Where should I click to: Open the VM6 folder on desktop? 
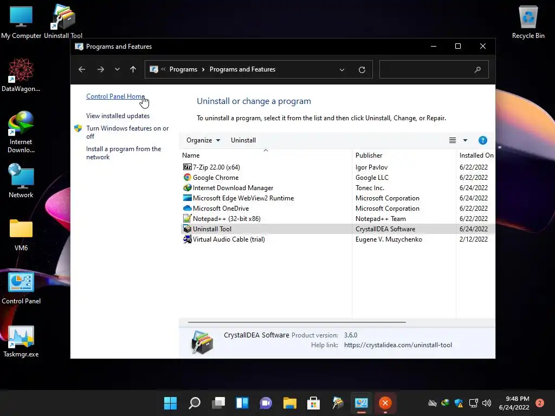pyautogui.click(x=21, y=234)
